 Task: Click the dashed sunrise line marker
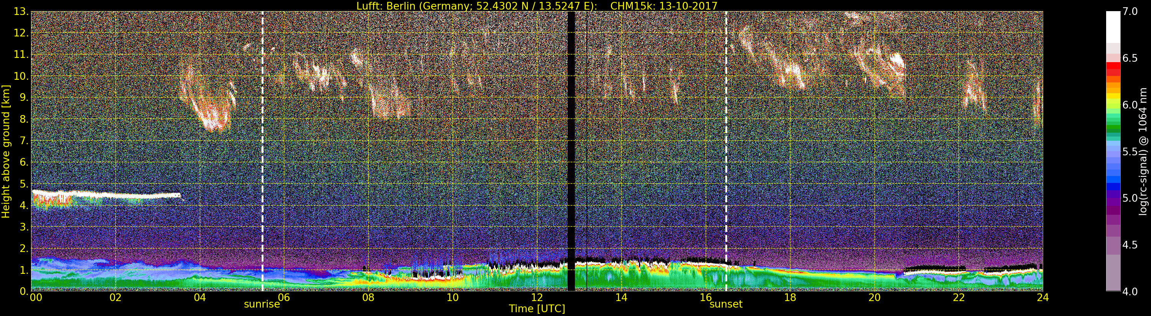pyautogui.click(x=262, y=151)
